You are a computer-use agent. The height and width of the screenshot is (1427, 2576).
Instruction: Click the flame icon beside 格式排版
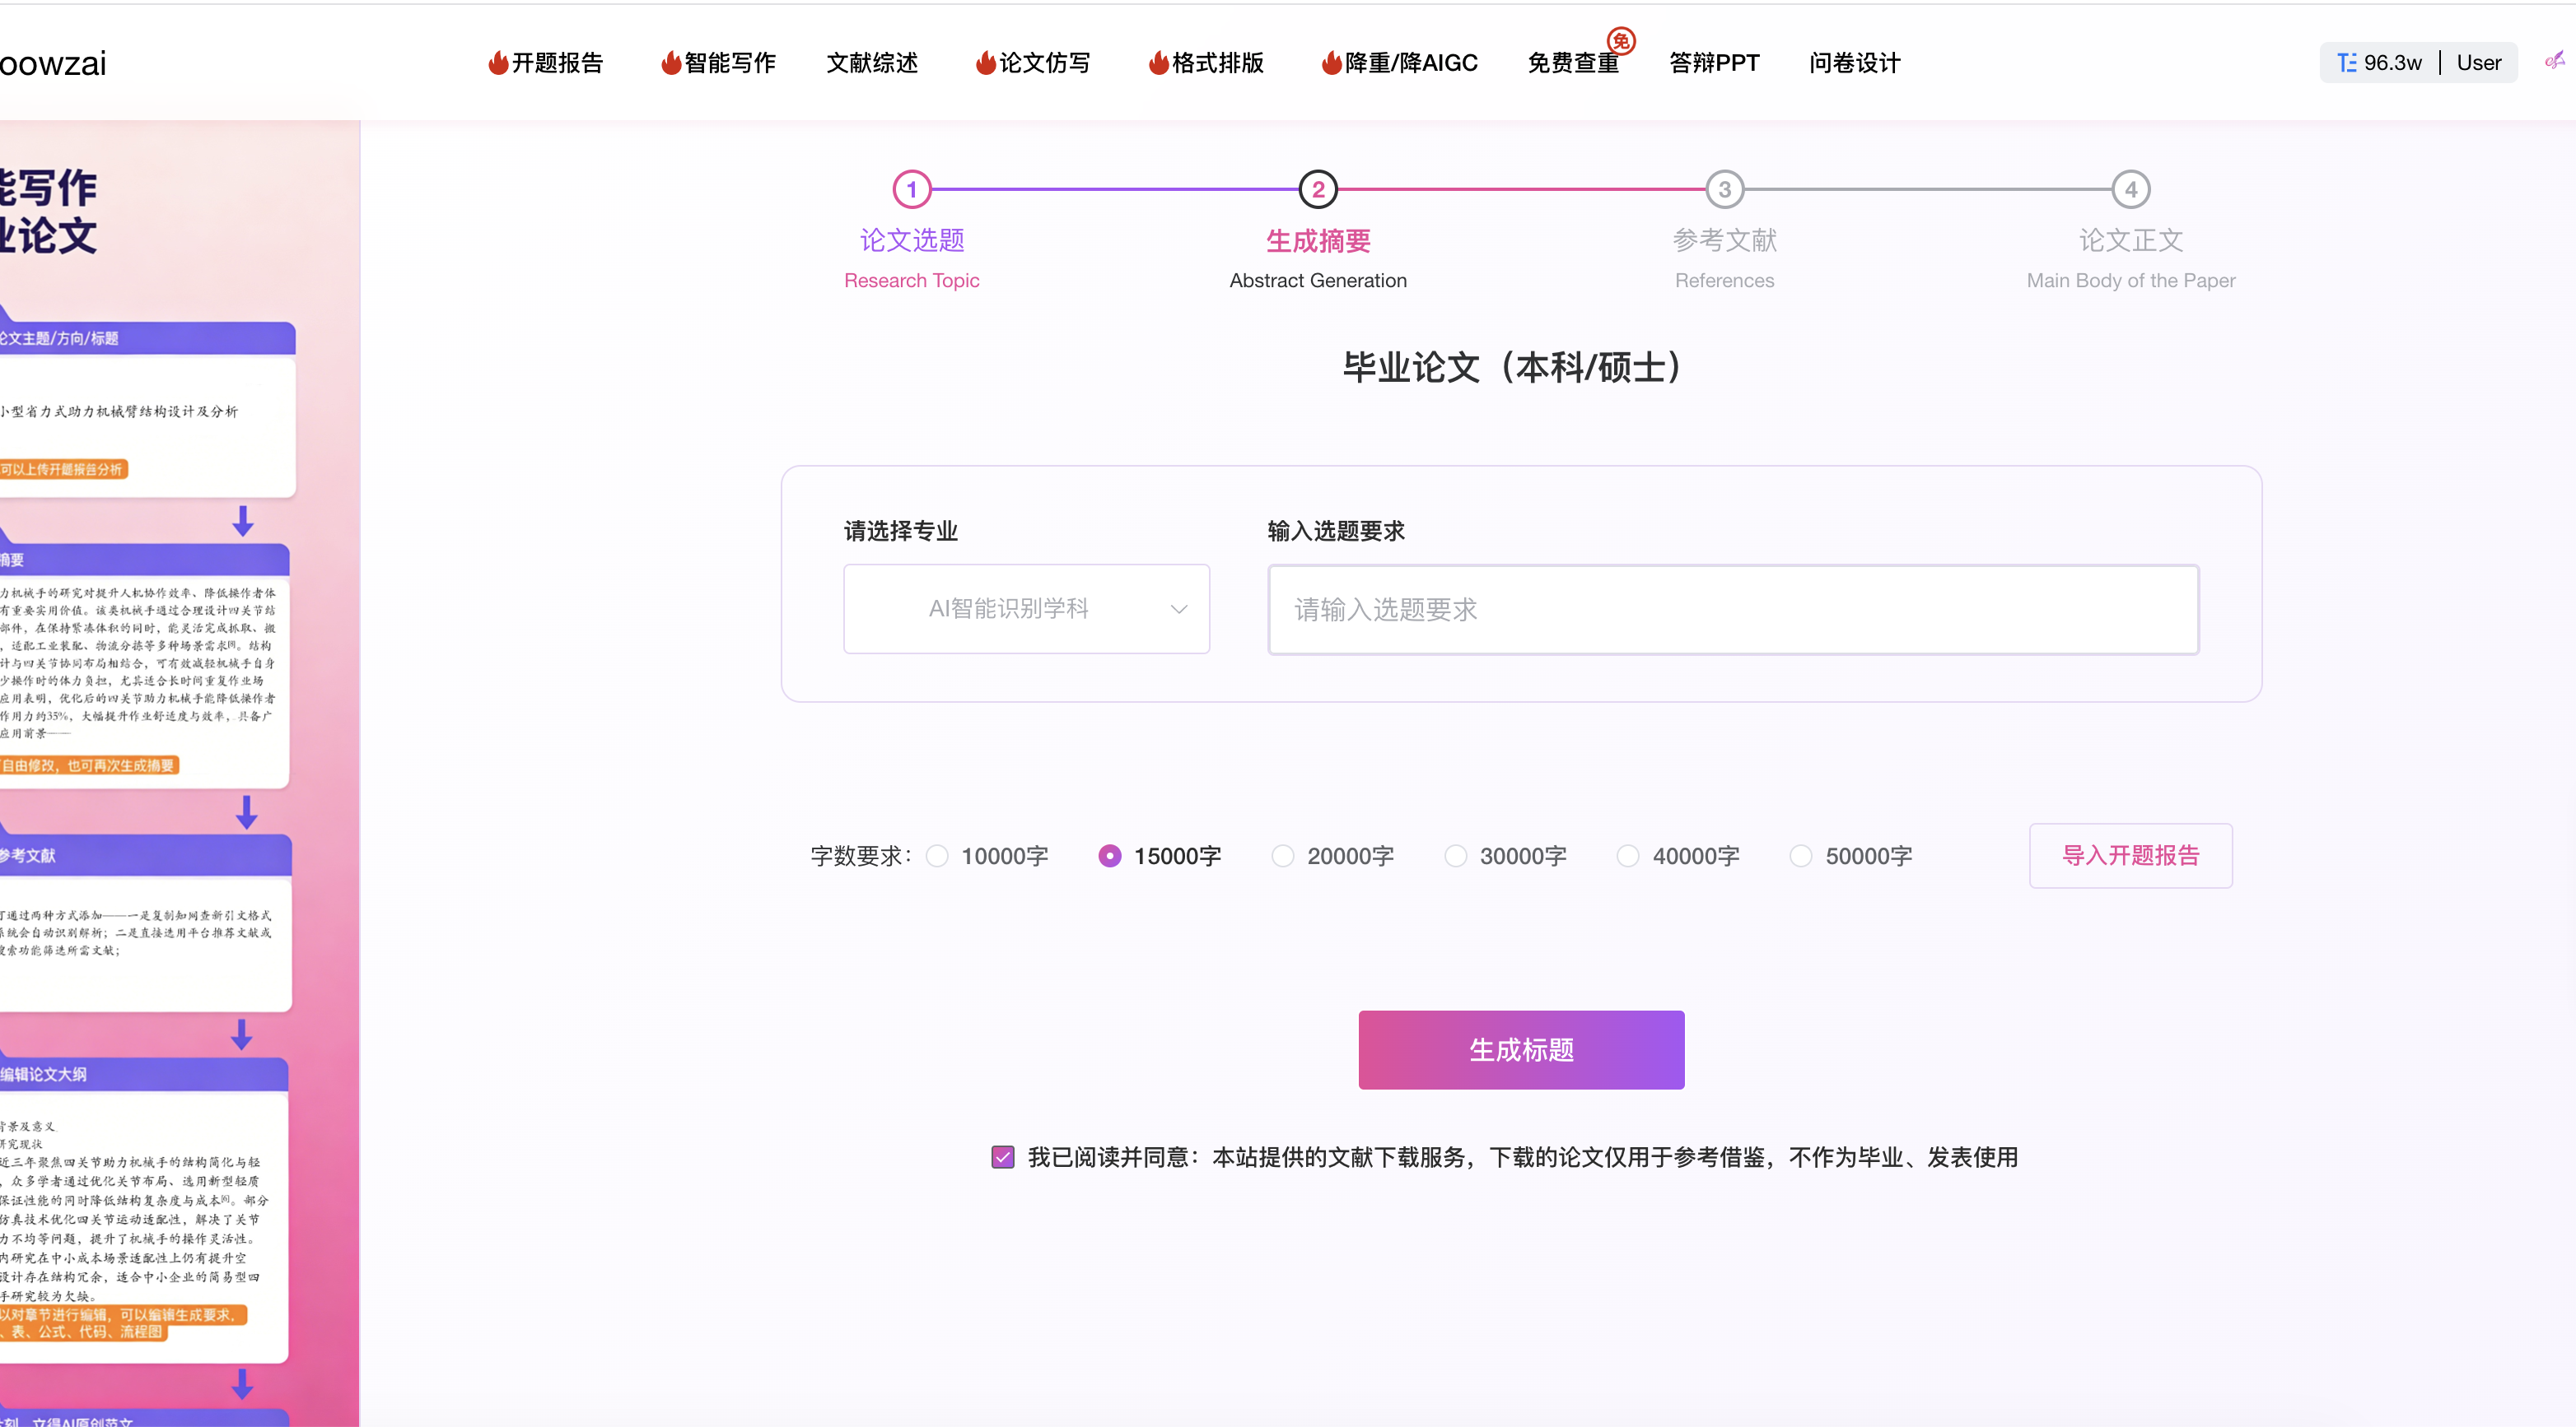[1157, 62]
